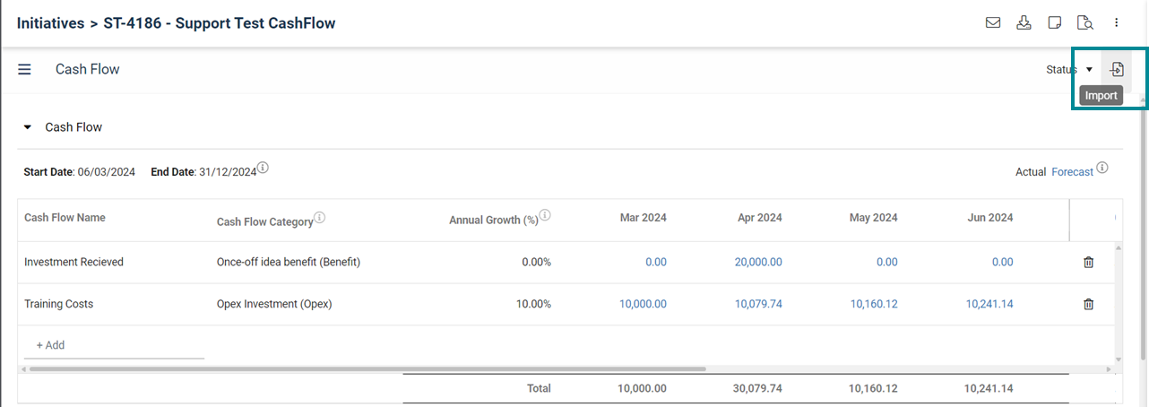Click the End Date 31/12/2024 text
This screenshot has height=407, width=1149.
[x=203, y=172]
